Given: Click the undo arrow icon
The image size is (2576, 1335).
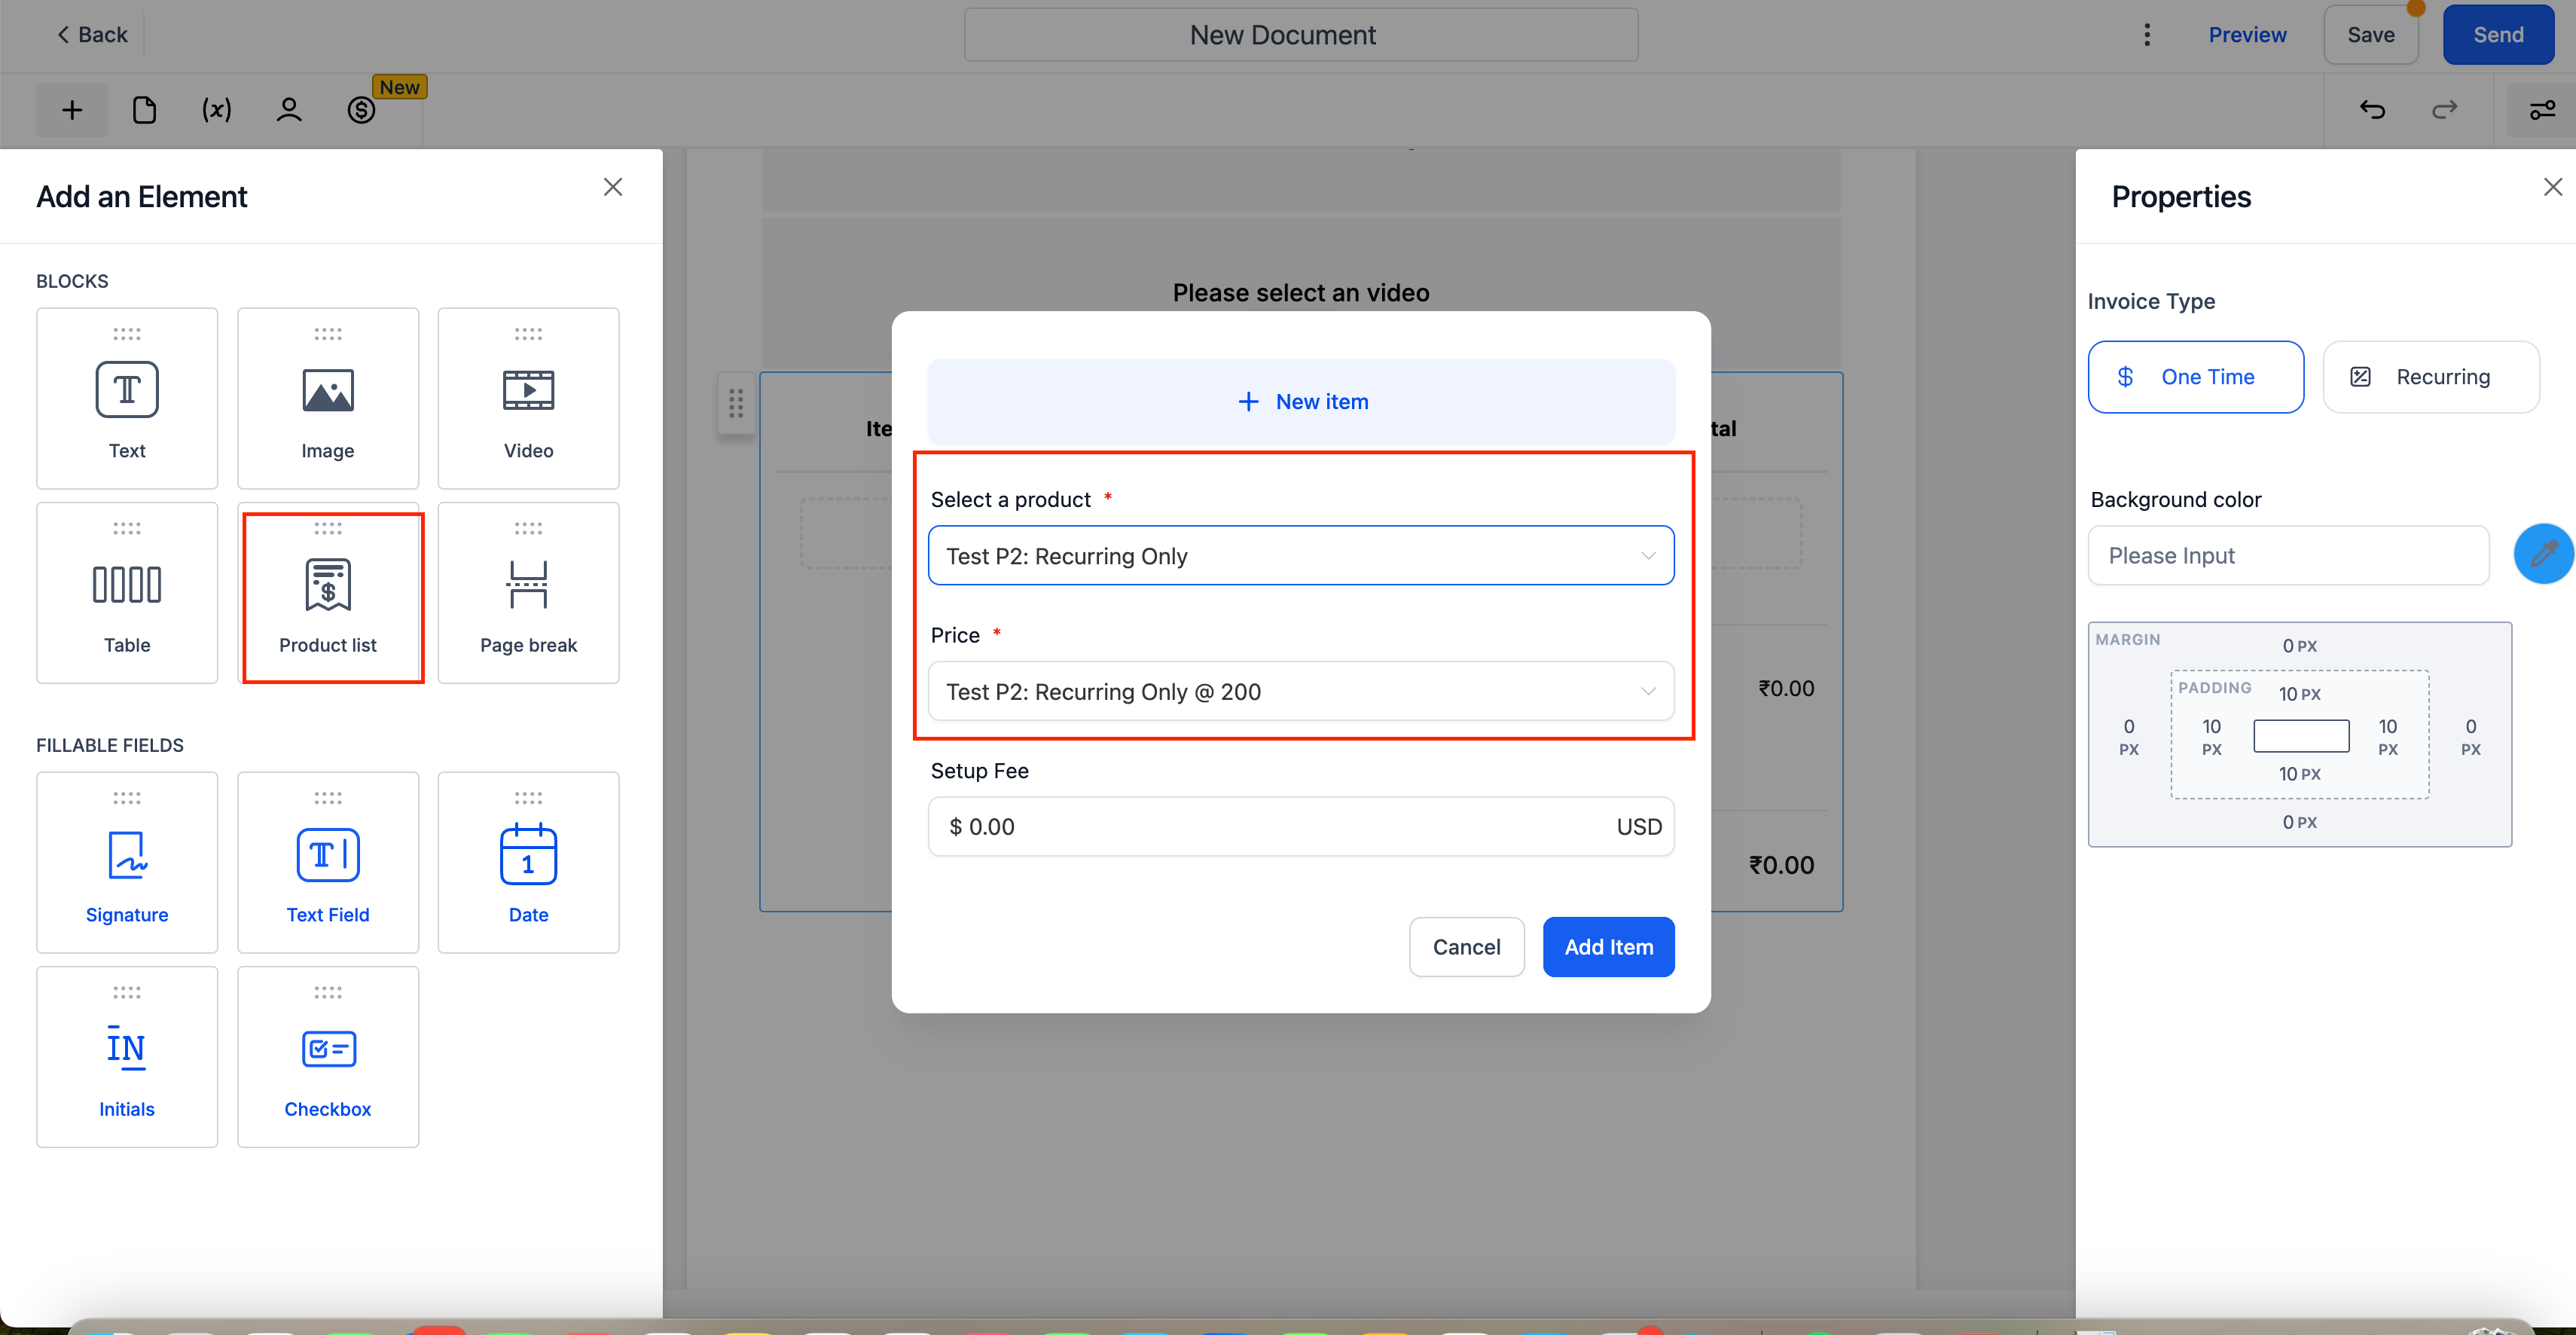Looking at the screenshot, I should tap(2372, 110).
